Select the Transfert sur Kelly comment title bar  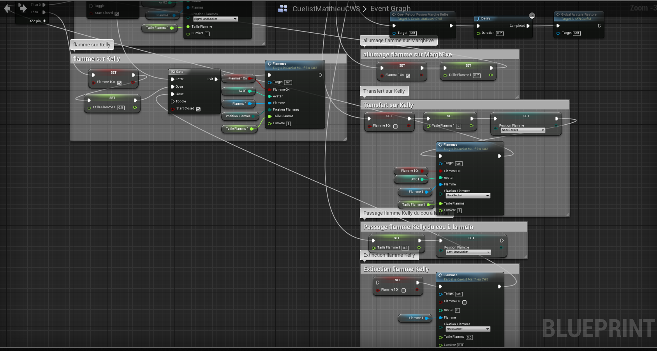point(465,105)
